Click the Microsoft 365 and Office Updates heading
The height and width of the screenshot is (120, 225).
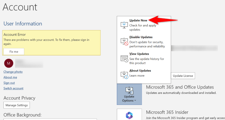tap(180, 87)
